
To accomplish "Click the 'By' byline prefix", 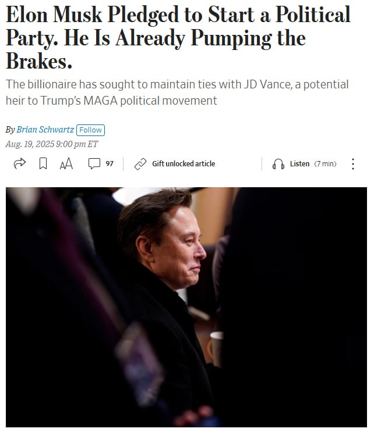I will pos(10,130).
